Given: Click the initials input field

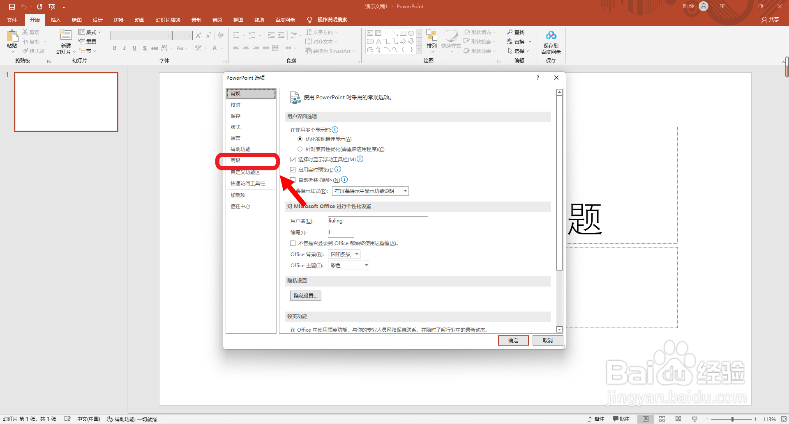Looking at the screenshot, I should pos(341,233).
